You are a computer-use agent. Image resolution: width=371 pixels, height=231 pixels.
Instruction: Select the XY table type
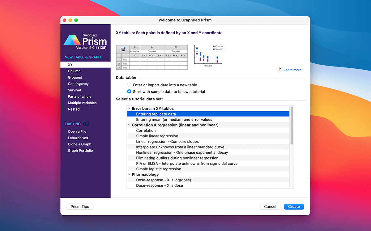tap(85, 65)
